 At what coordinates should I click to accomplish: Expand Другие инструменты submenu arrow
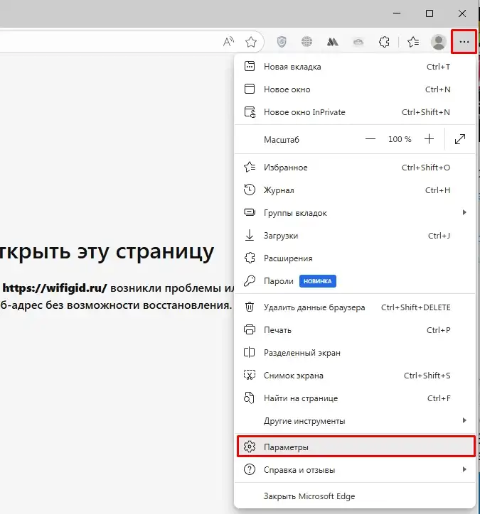464,420
